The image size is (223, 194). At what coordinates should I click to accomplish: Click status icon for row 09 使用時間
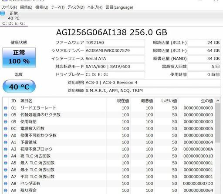6,122
